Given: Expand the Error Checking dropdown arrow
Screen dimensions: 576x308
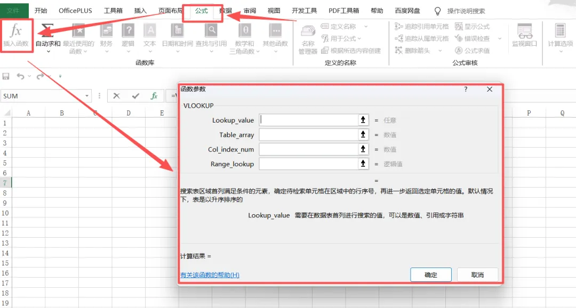Looking at the screenshot, I should 500,38.
